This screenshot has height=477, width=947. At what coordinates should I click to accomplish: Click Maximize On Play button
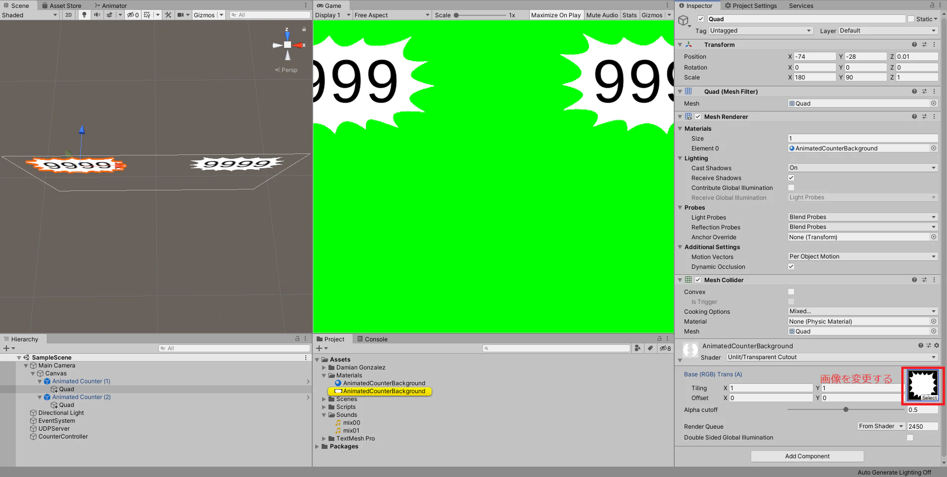556,15
